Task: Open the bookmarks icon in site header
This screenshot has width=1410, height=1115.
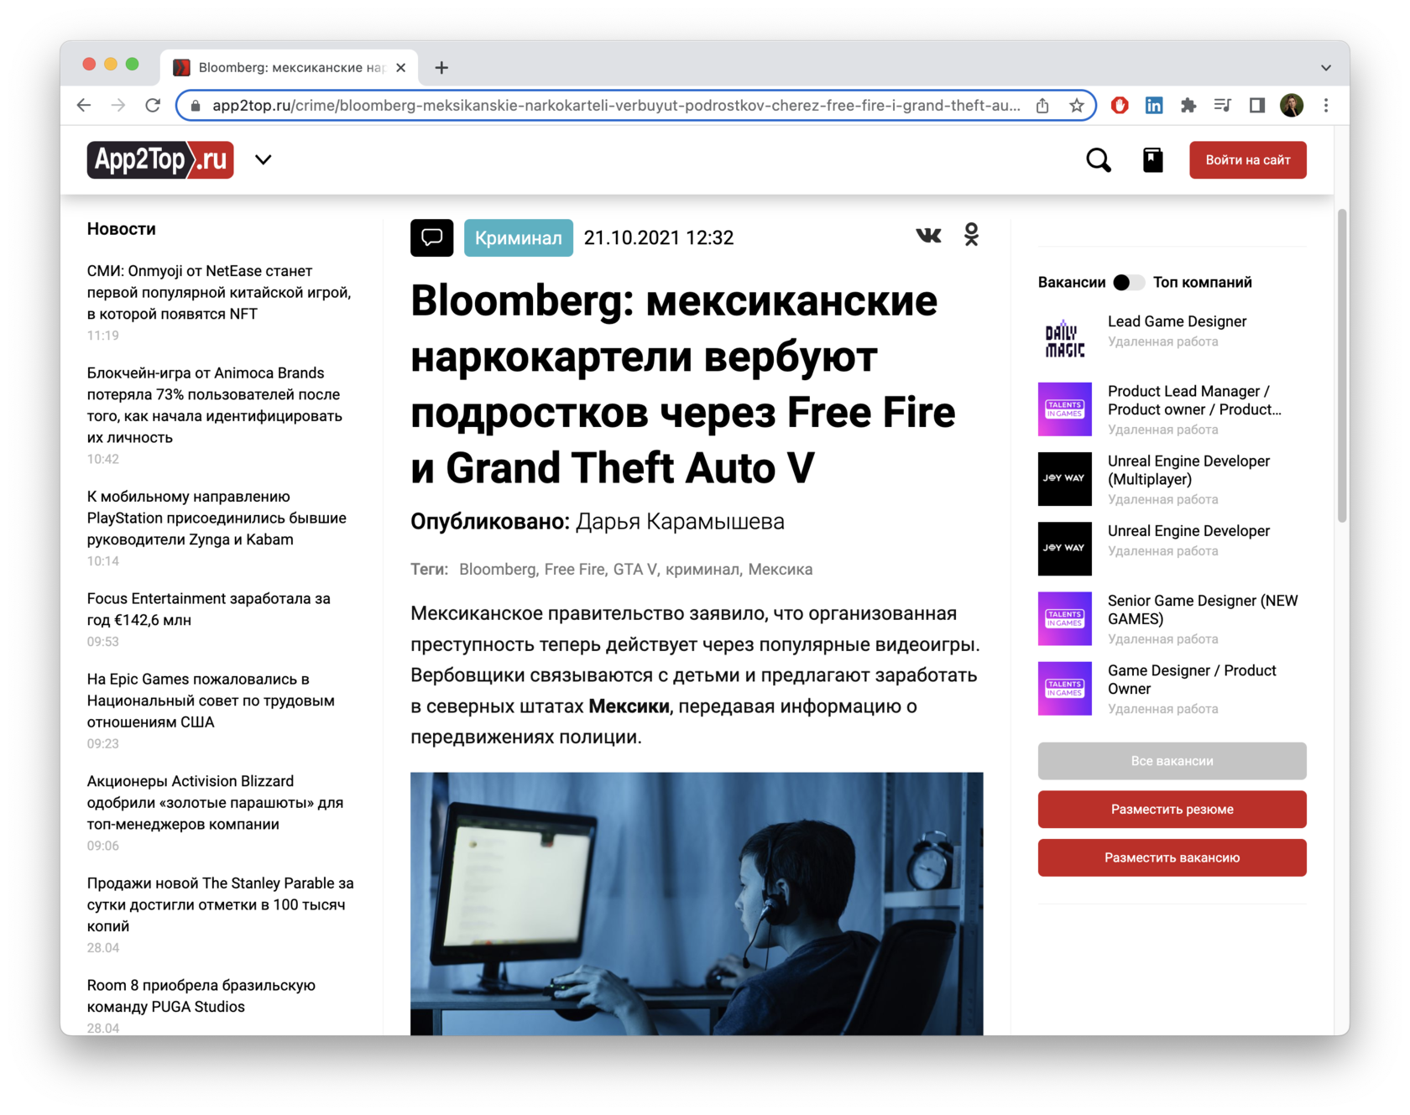Action: pyautogui.click(x=1152, y=160)
